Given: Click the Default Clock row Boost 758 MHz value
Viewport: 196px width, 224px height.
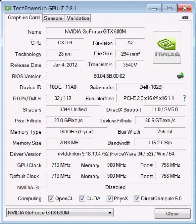Looking at the screenshot, I should 171,176.
